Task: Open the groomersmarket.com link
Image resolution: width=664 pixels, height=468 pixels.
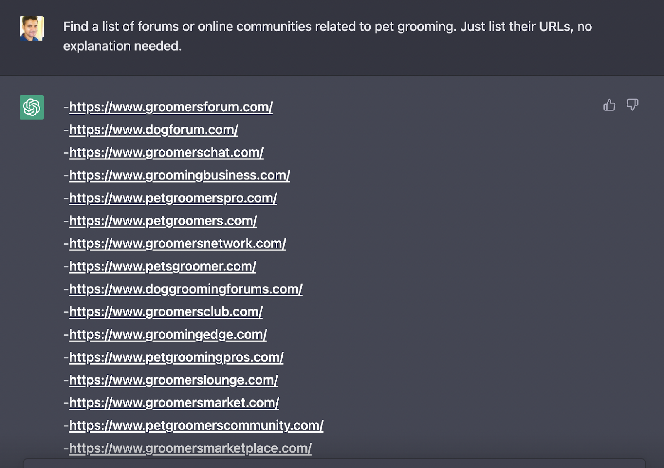Action: click(x=174, y=403)
